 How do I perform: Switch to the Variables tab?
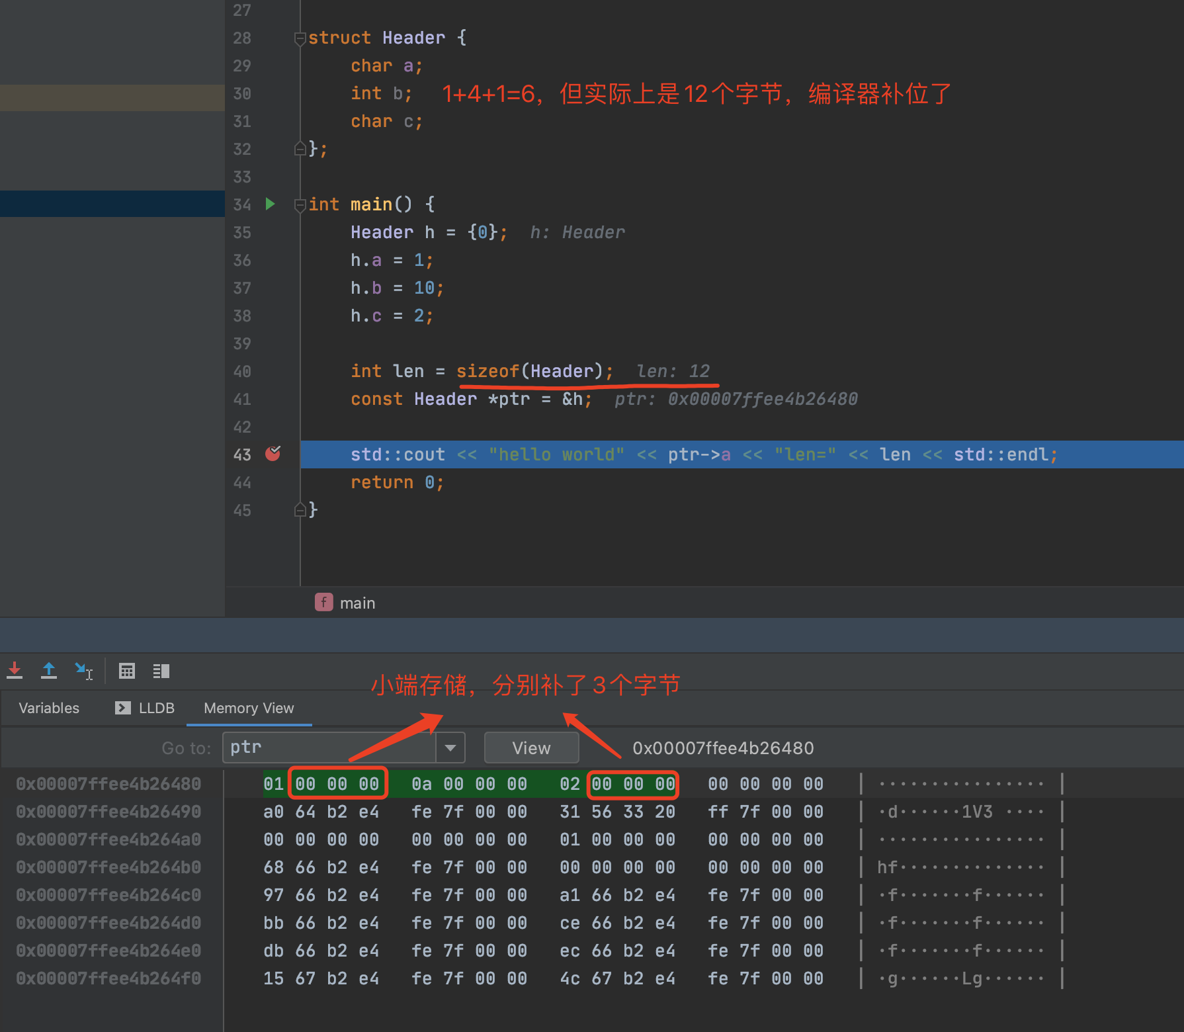(49, 708)
